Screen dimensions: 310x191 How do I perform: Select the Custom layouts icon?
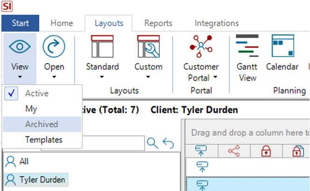tap(148, 47)
